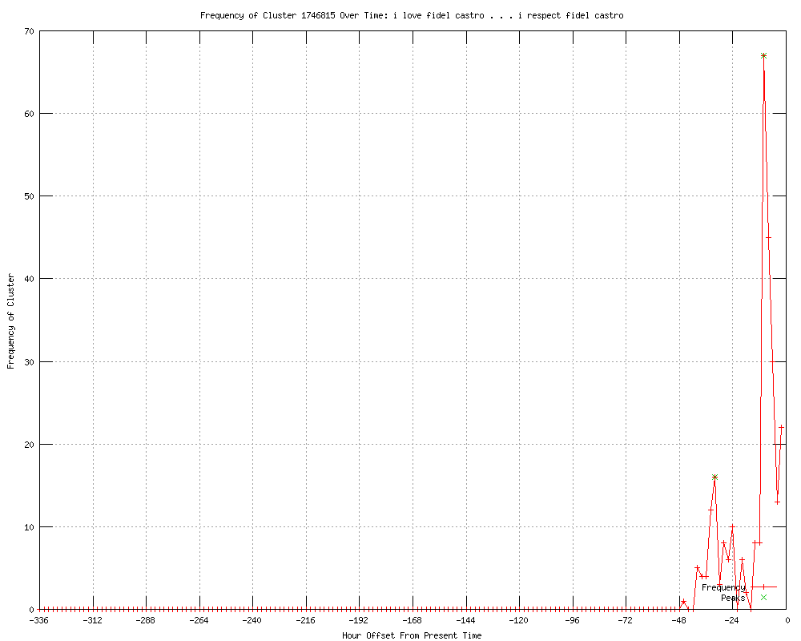Click the Frequency legend label

click(723, 587)
